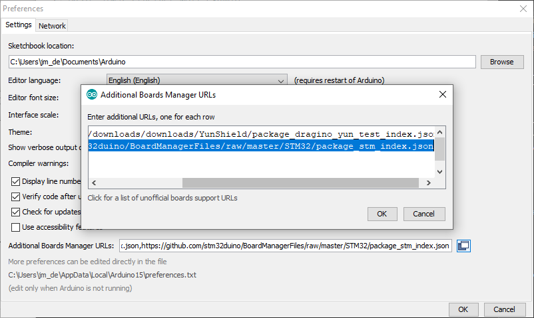
Task: Open the URL list editor icon button
Action: click(463, 246)
